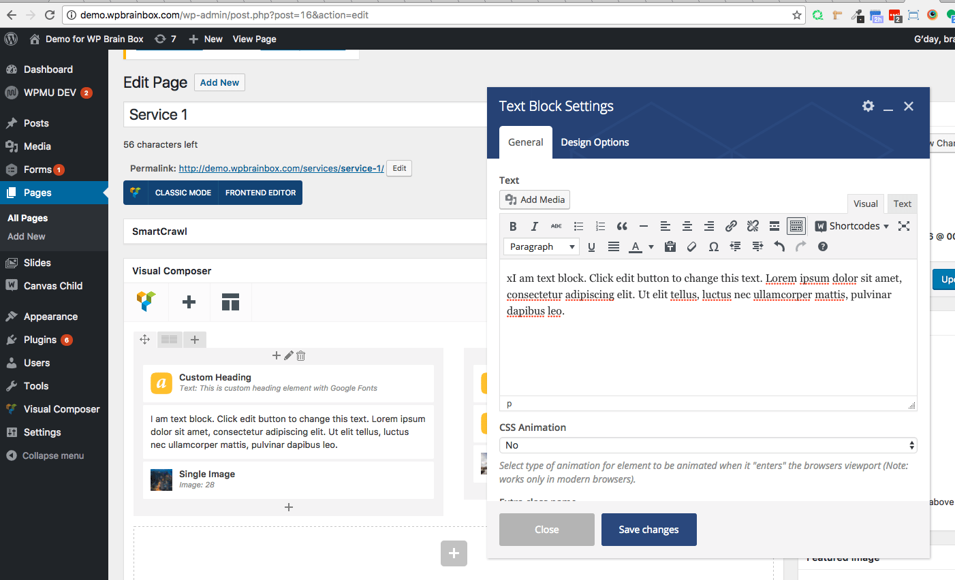Insert Read More tag

point(774,226)
